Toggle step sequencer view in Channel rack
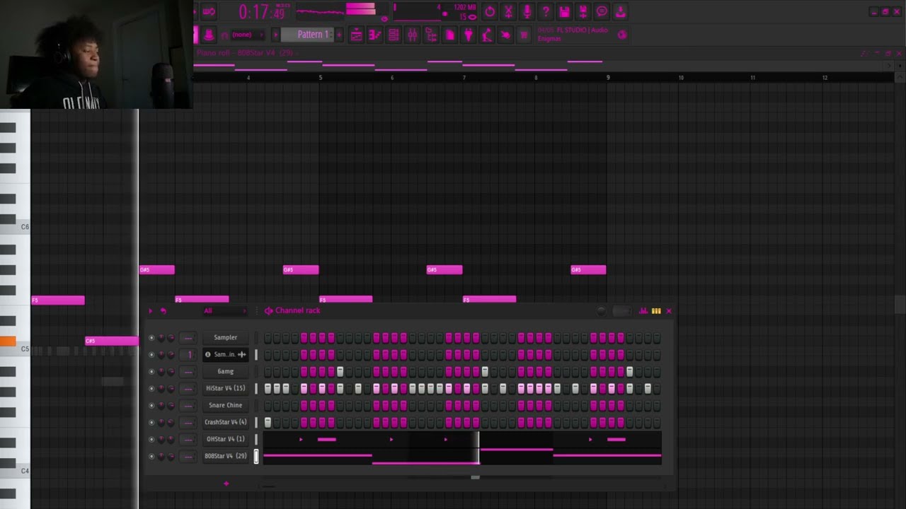906x509 pixels. pyautogui.click(x=656, y=311)
